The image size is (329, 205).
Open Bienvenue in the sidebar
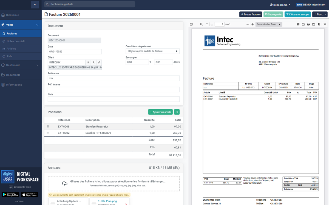21,15
